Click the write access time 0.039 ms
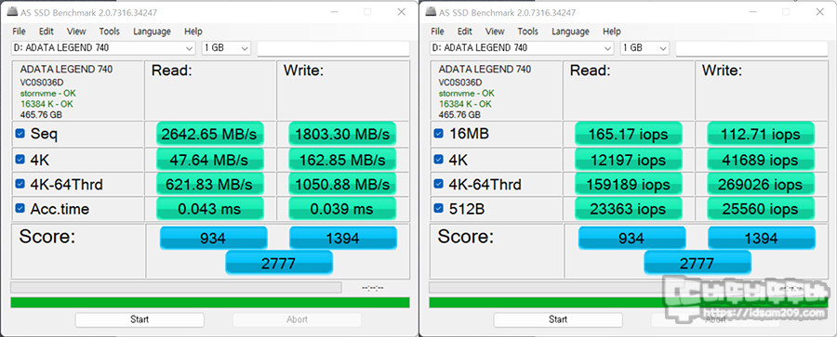Viewport: 837px width, 337px height. tap(342, 209)
